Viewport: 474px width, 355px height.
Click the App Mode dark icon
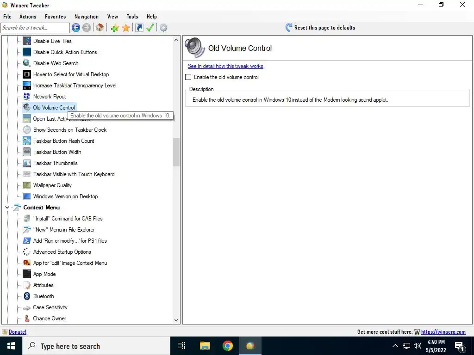(x=26, y=274)
